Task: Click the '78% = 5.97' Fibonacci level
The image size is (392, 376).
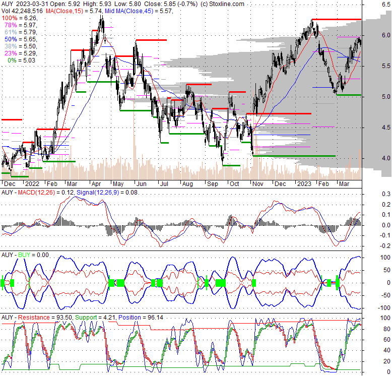Action: [x=21, y=25]
